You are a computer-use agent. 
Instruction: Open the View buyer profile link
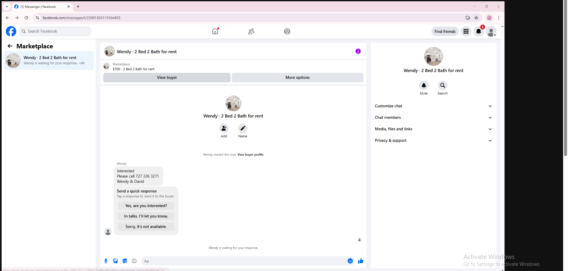[250, 154]
